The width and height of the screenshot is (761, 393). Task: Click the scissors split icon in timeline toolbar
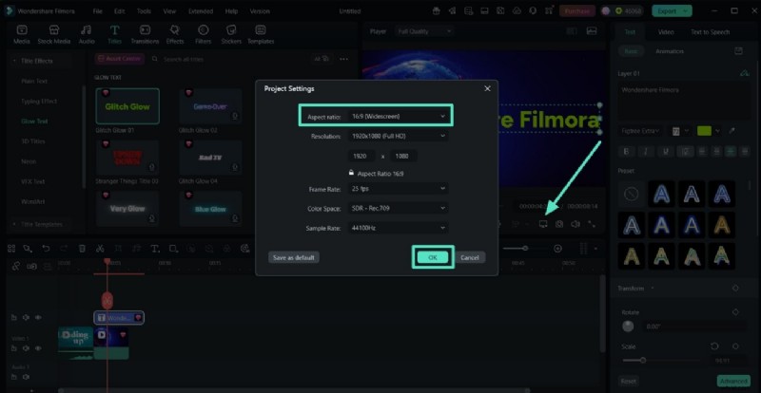click(102, 249)
